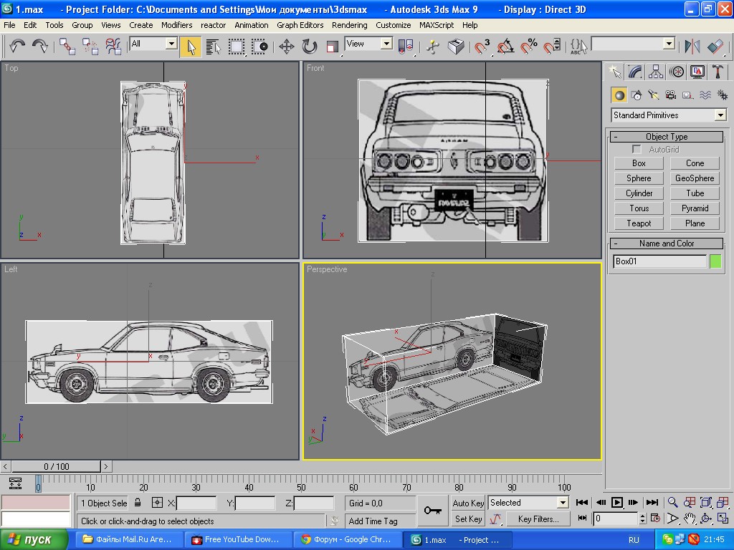Open the MAXScript menu
Image resolution: width=734 pixels, height=550 pixels.
pos(437,25)
